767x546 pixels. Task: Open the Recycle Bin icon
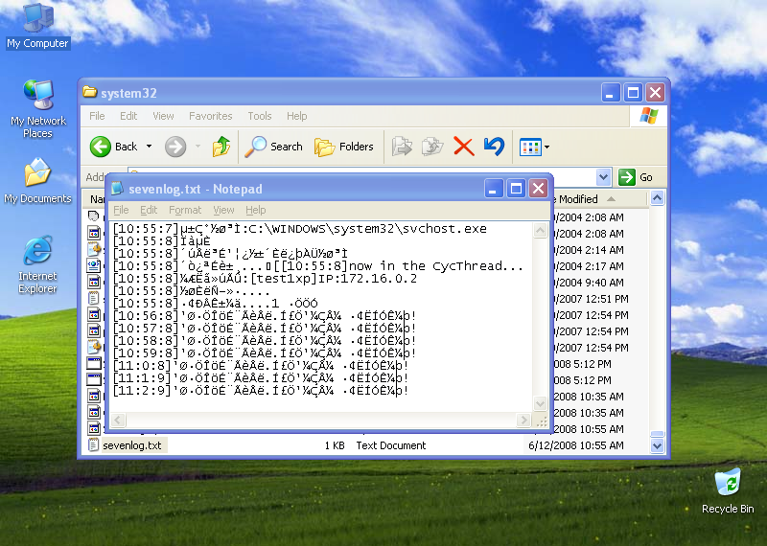click(x=728, y=491)
